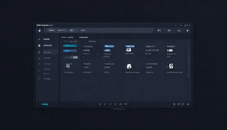Click the diamond app logo in the top bar

pyautogui.click(x=39, y=30)
